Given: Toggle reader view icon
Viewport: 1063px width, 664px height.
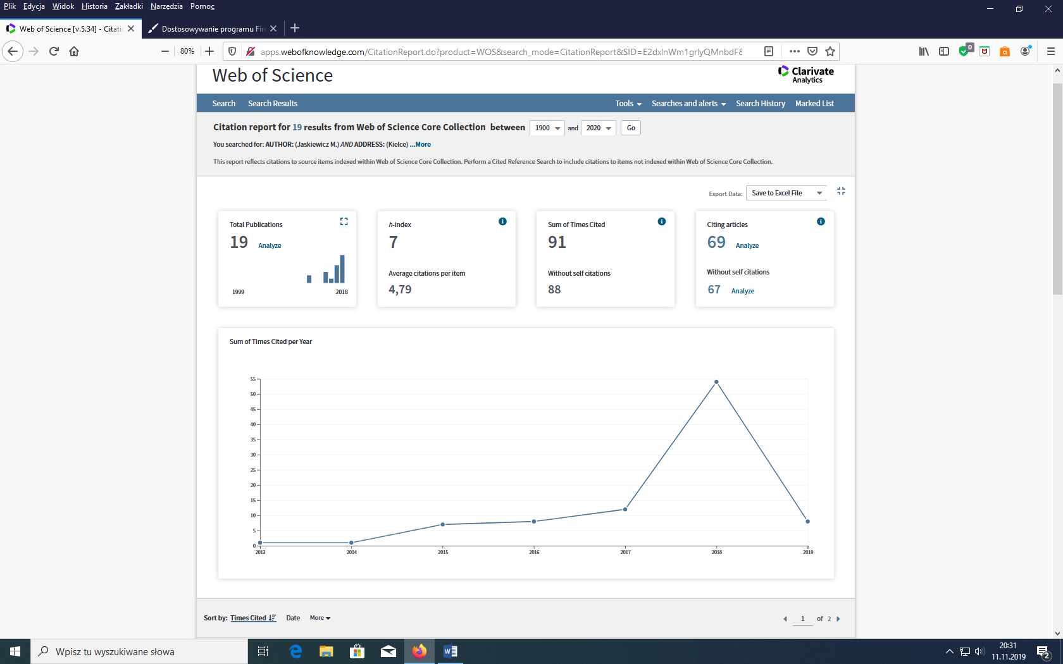Looking at the screenshot, I should pos(769,51).
